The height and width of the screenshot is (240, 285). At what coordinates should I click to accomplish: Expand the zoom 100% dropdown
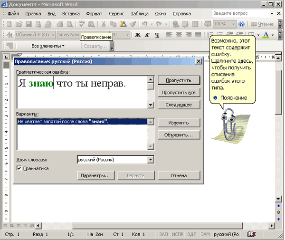click(x=233, y=24)
